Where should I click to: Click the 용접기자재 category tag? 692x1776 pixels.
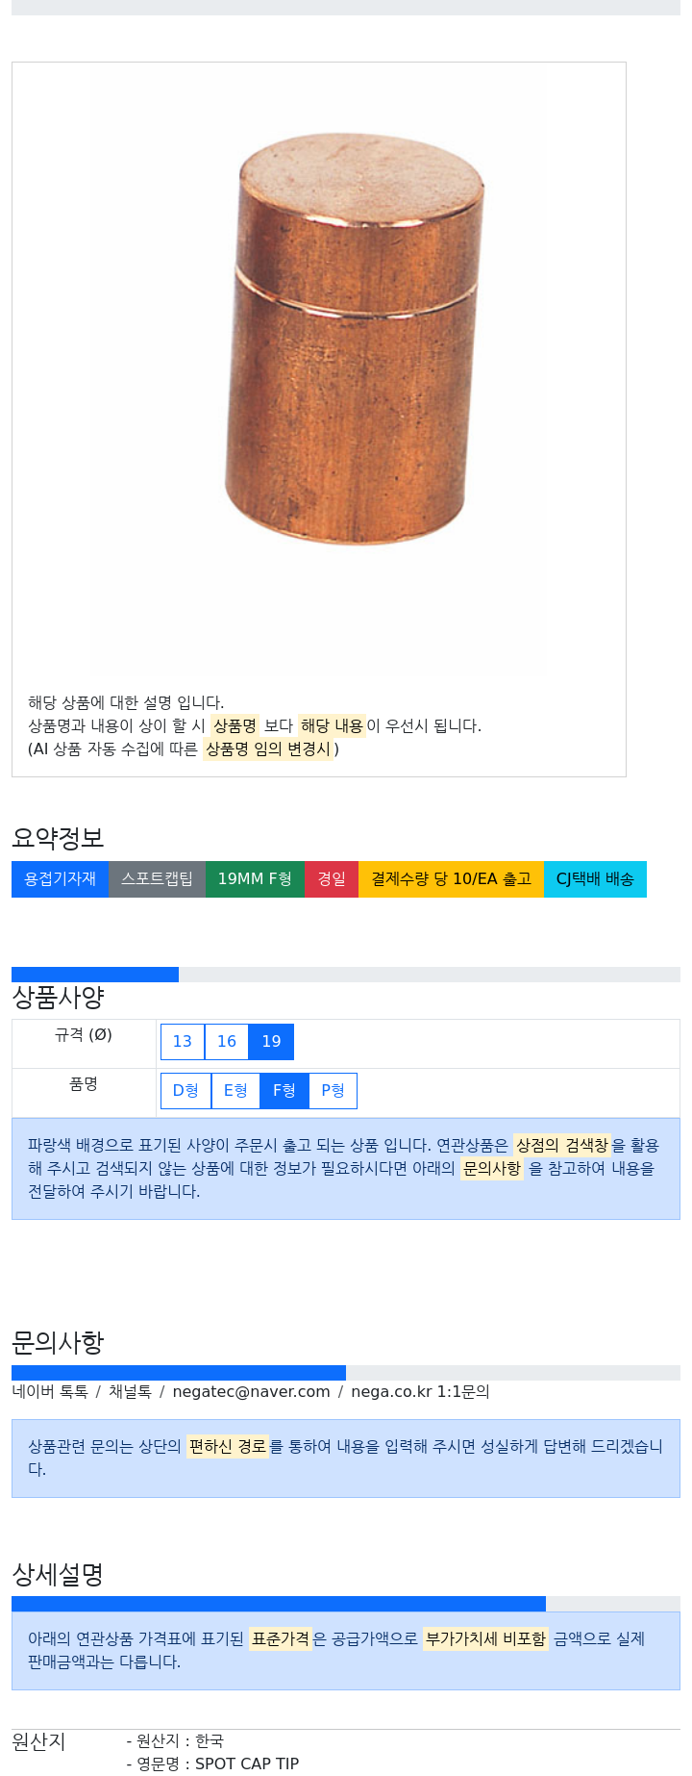pyautogui.click(x=60, y=878)
